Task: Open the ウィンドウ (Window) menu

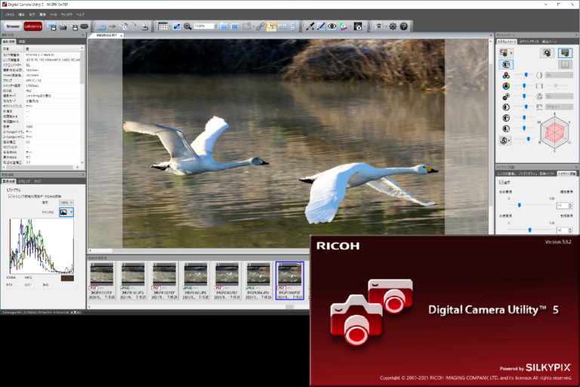Action: (x=66, y=14)
